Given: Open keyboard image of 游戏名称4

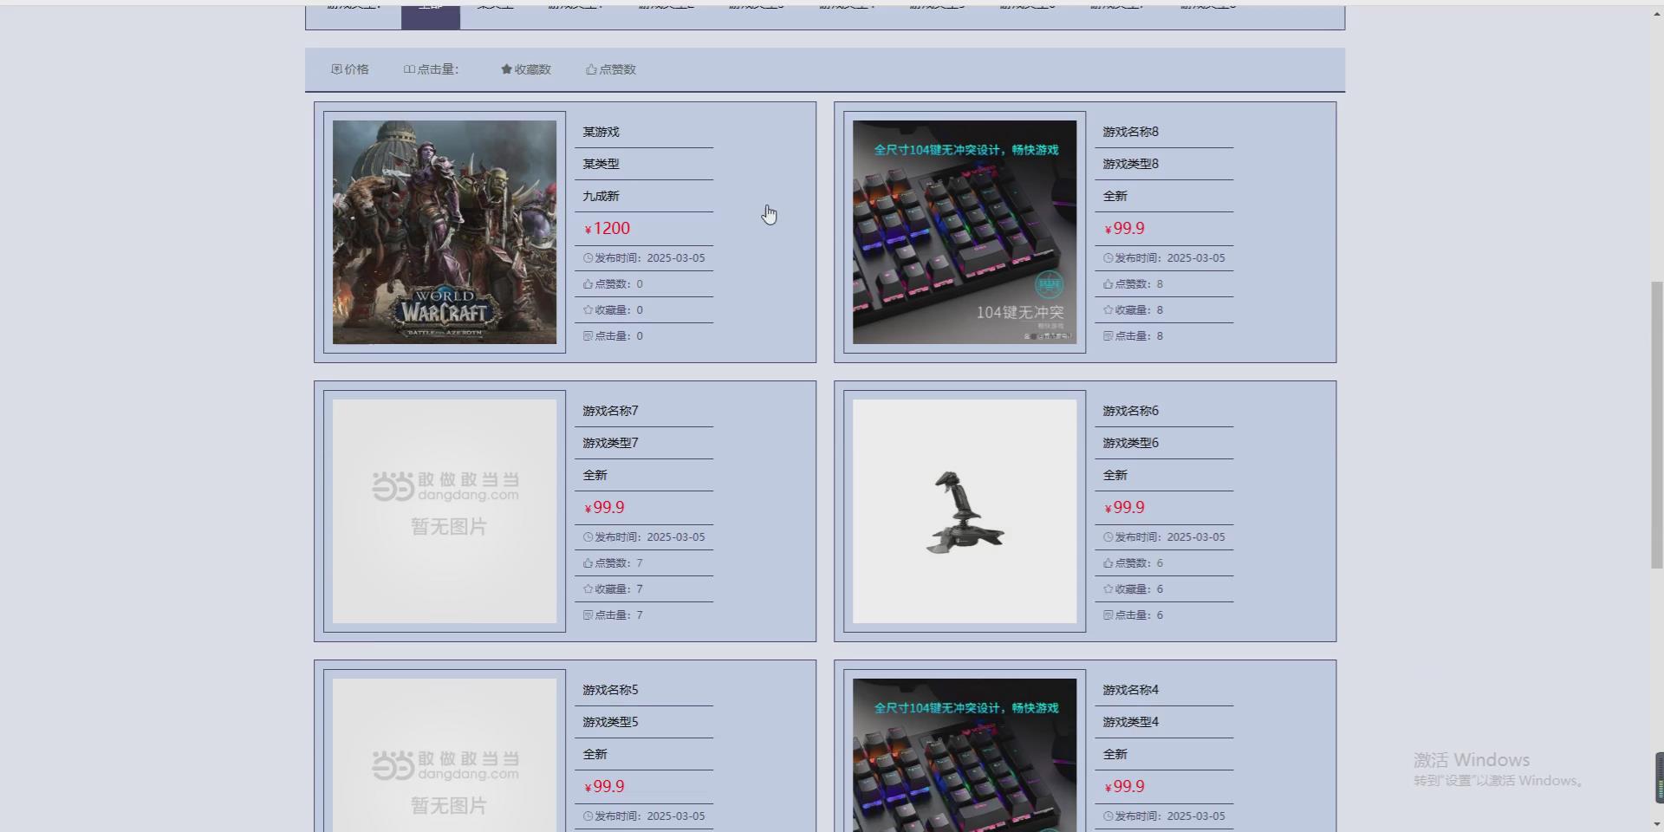Looking at the screenshot, I should [965, 755].
